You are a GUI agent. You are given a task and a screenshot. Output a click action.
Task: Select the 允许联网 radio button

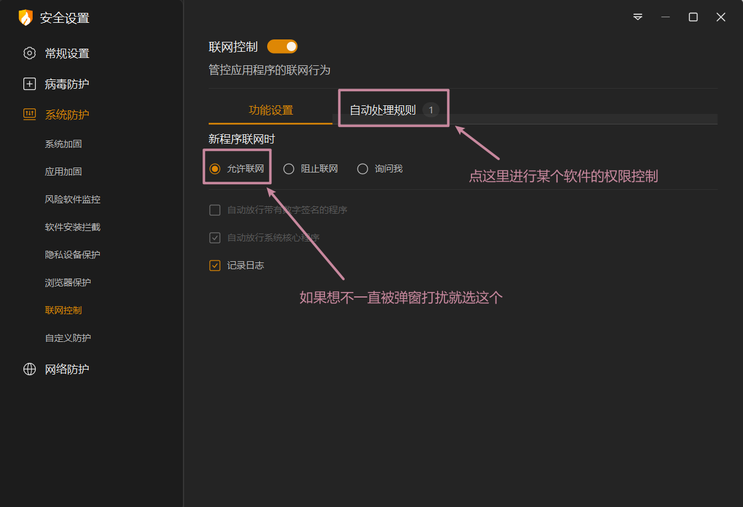click(x=215, y=169)
